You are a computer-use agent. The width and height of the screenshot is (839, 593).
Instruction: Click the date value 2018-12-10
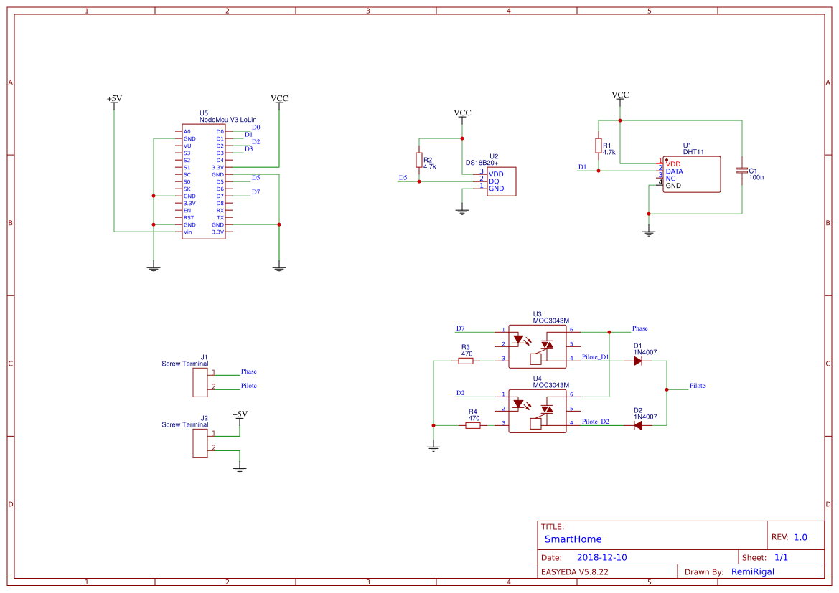(x=602, y=557)
